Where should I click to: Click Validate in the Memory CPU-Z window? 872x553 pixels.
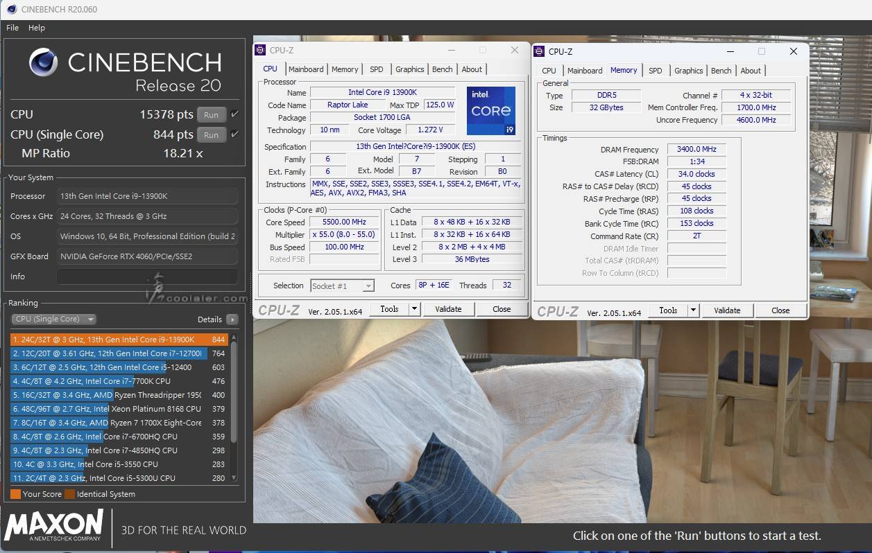coord(727,310)
